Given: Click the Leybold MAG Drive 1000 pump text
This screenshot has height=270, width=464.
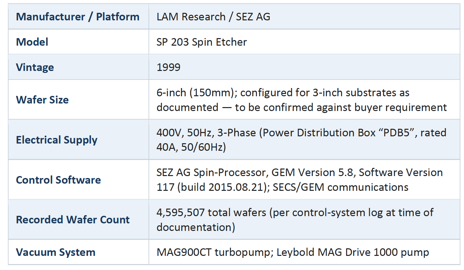Looking at the screenshot, I should click(353, 252).
